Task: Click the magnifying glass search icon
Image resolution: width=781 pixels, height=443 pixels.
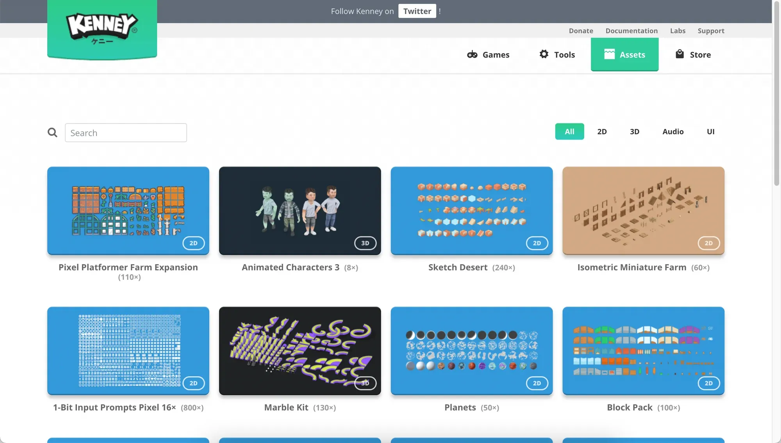Action: [x=52, y=133]
